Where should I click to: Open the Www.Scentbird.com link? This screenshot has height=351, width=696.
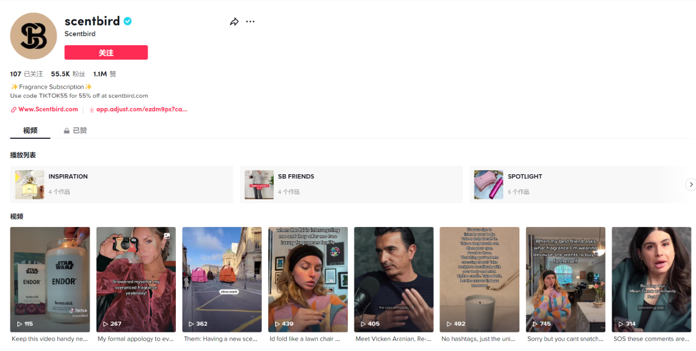click(x=48, y=109)
